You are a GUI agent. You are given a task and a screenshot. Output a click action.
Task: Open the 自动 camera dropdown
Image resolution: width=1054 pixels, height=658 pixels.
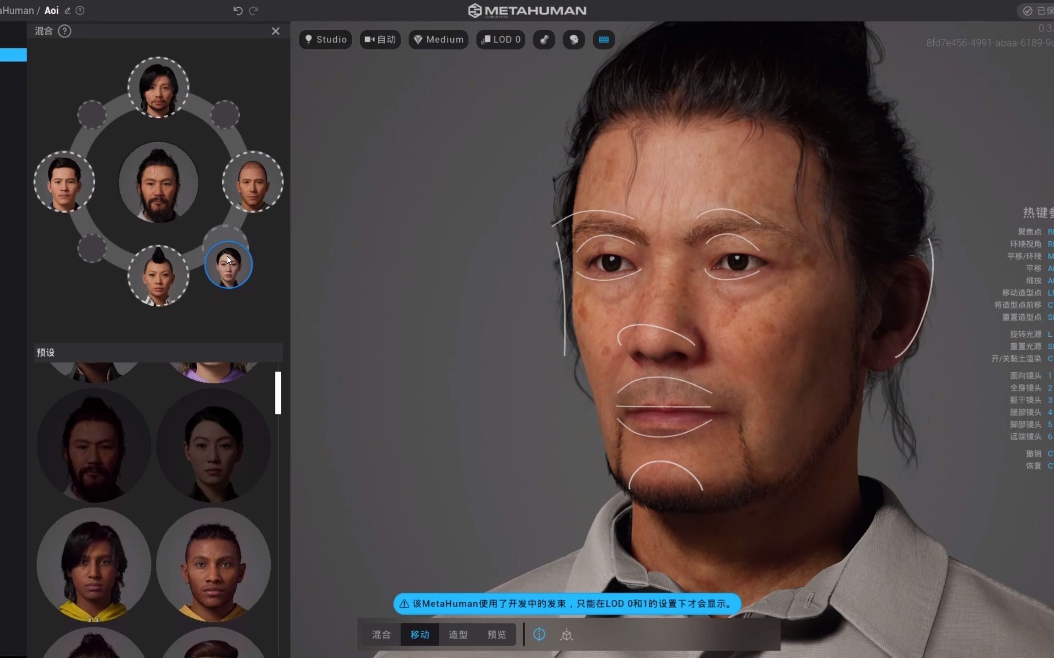coord(380,40)
